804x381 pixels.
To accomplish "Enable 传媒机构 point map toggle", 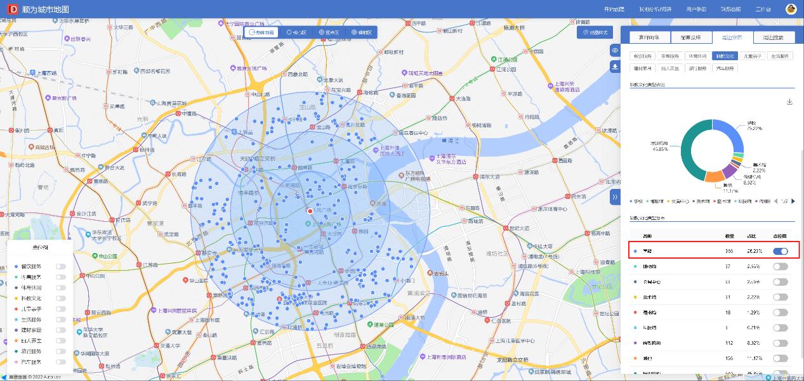I will point(781,343).
